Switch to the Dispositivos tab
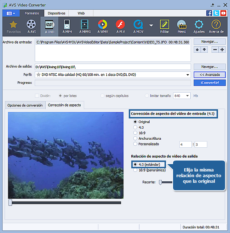Viewport: 230px width, 233px height. tap(57, 13)
